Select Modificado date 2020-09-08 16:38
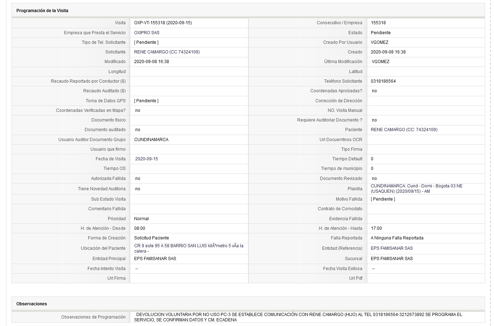 (x=152, y=62)
